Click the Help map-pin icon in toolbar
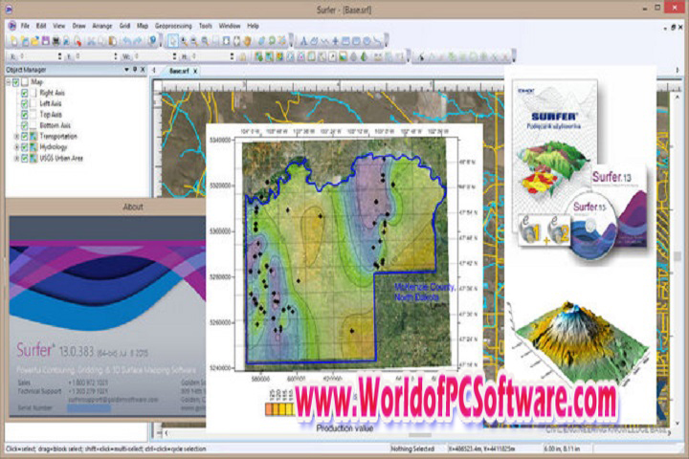 [152, 41]
